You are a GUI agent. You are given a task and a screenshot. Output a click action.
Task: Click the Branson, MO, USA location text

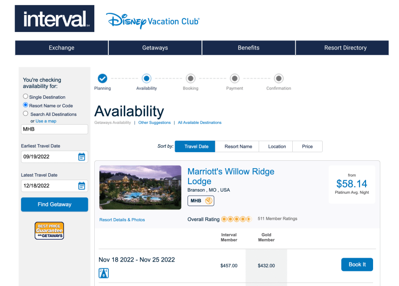click(208, 190)
